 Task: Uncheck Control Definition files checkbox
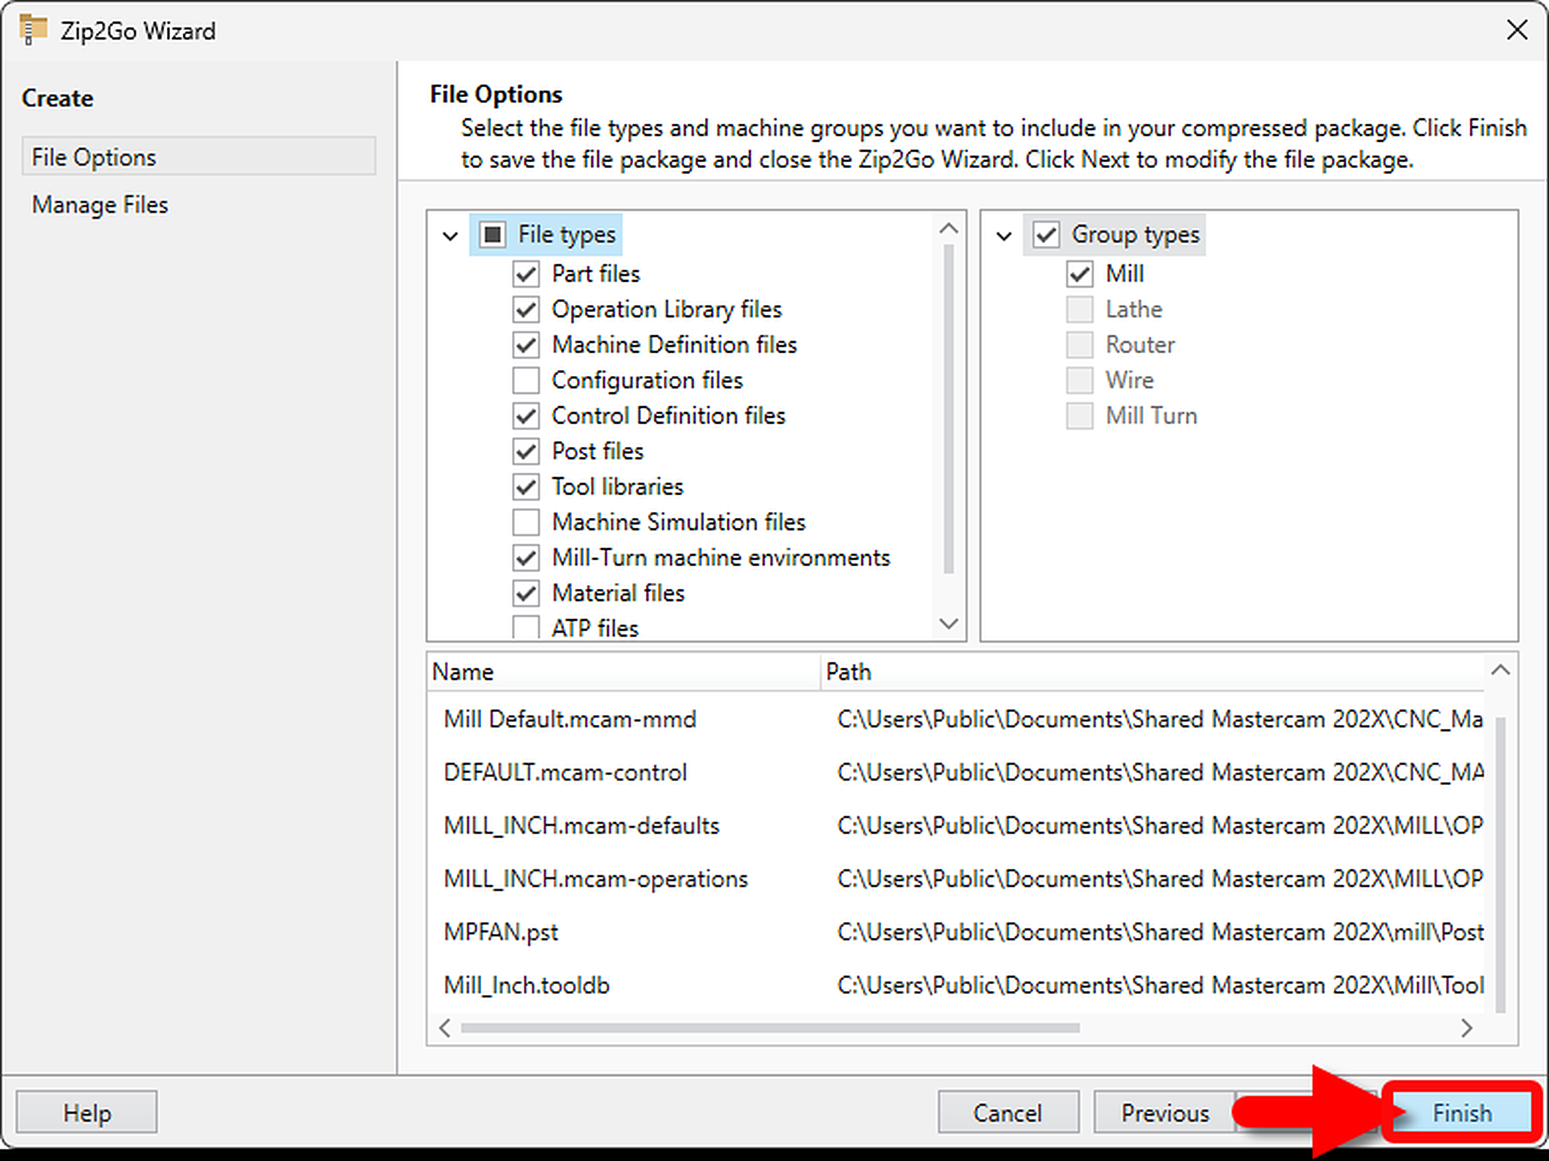[x=526, y=416]
